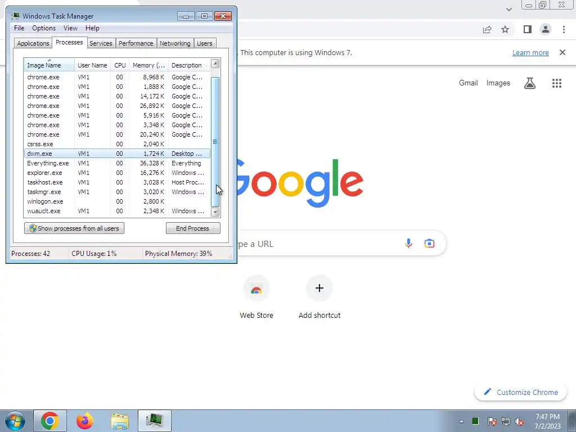This screenshot has height=432, width=576.
Task: Open Task Manager Options menu
Action: point(44,28)
